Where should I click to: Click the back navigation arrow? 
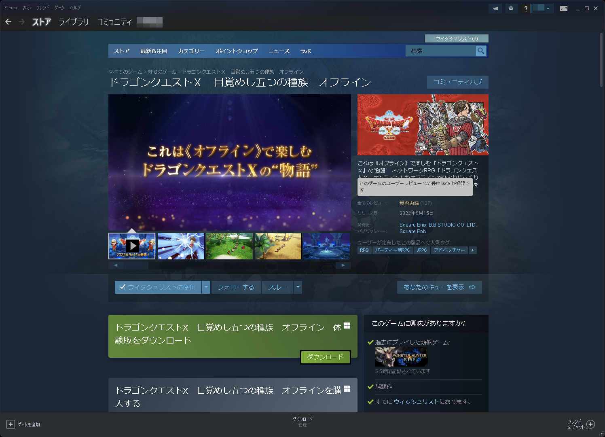[8, 21]
